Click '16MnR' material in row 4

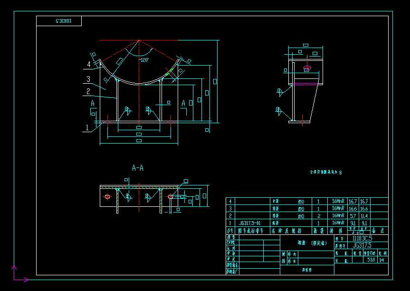click(x=338, y=201)
